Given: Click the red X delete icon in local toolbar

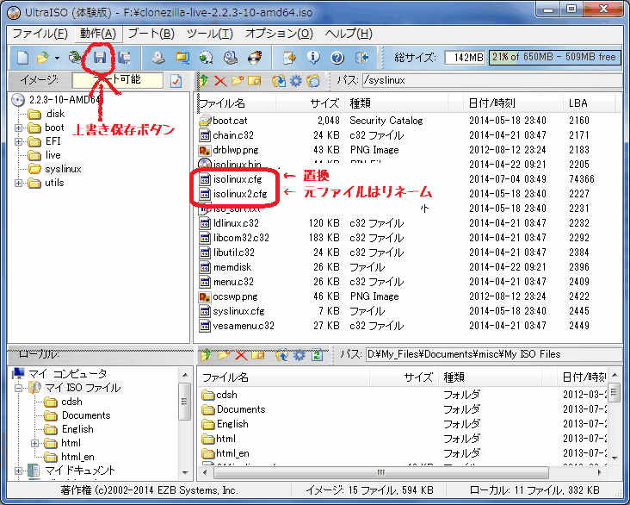Looking at the screenshot, I should tap(241, 355).
